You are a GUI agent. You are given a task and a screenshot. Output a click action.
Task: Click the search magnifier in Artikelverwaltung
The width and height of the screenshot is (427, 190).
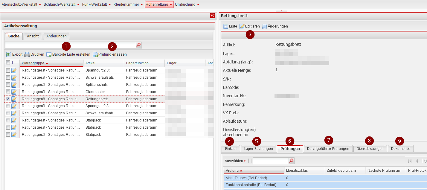click(x=138, y=45)
